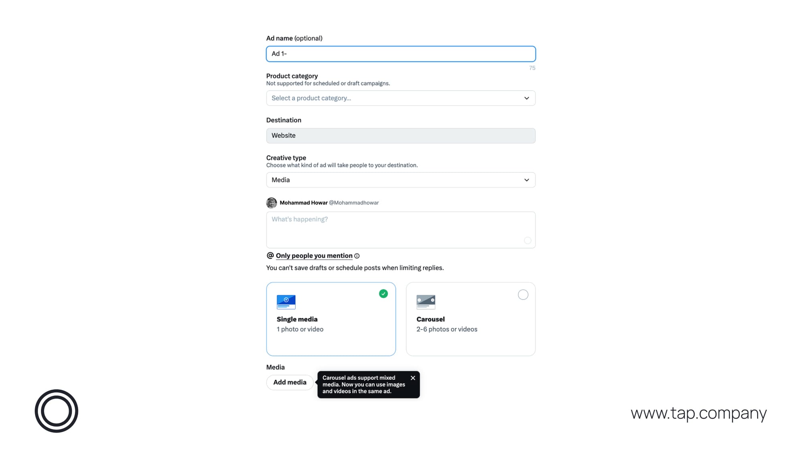
Task: Select the Carousel ad format
Action: [x=470, y=319]
